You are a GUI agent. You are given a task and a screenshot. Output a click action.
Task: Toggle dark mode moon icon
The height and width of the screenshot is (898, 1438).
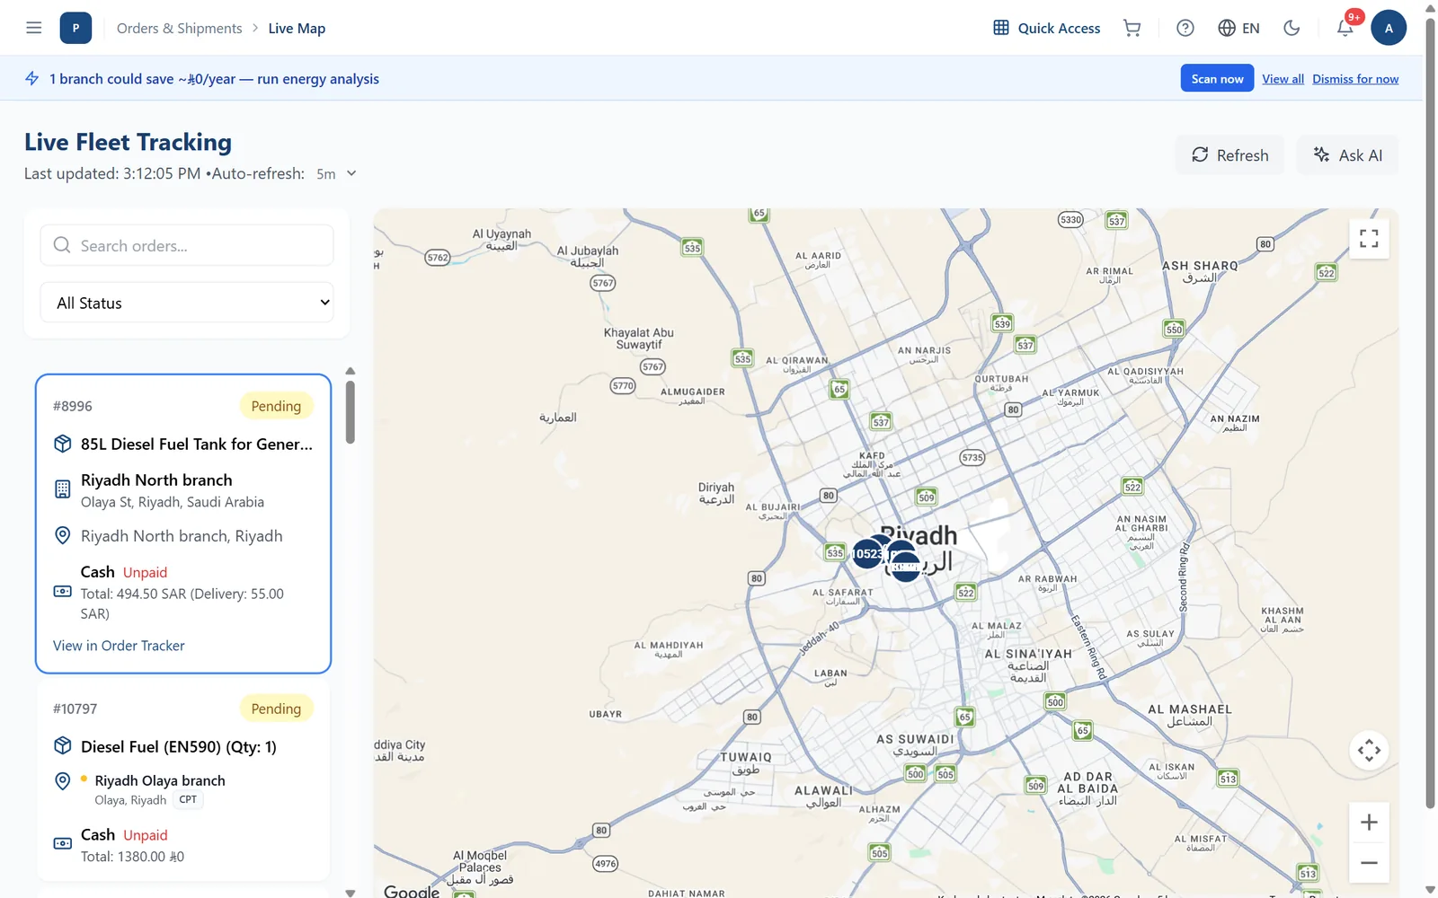(1292, 28)
